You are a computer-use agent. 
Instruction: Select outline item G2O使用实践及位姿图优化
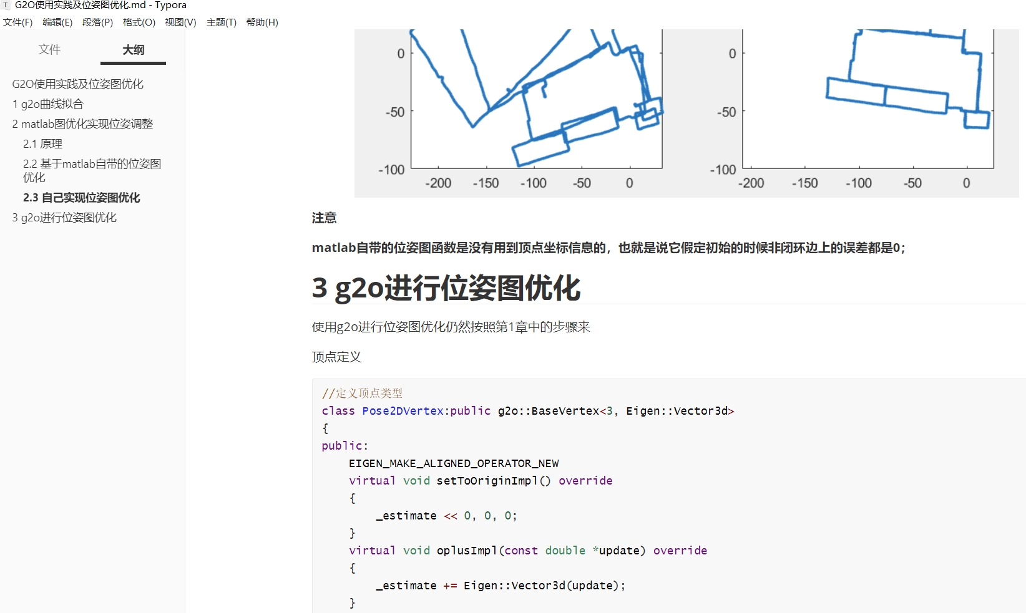(x=77, y=84)
